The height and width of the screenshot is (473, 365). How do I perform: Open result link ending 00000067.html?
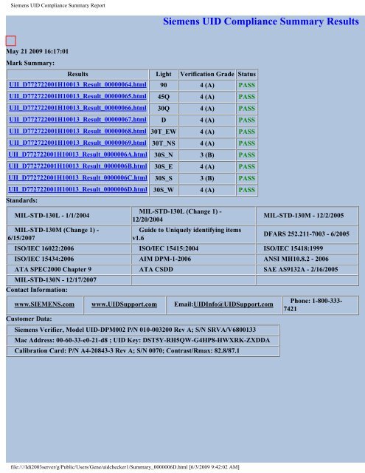(77, 120)
